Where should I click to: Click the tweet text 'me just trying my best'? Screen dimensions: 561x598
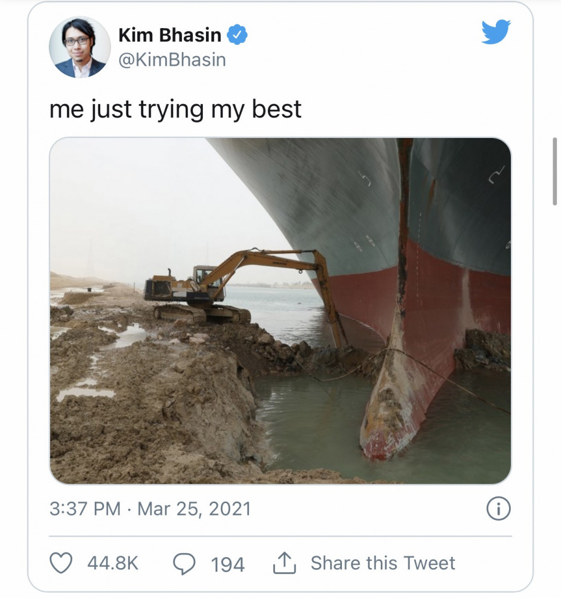175,109
